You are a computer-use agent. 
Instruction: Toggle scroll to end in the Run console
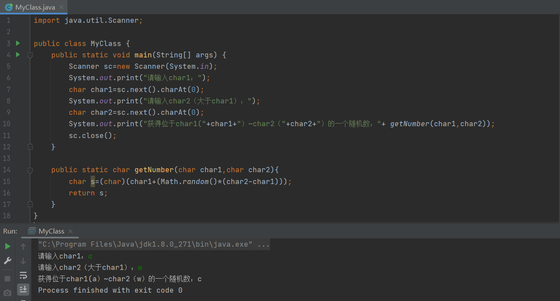coord(23,289)
